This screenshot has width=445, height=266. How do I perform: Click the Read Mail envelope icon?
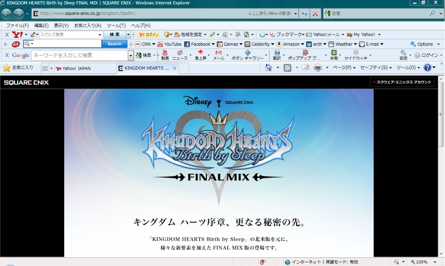click(305, 68)
